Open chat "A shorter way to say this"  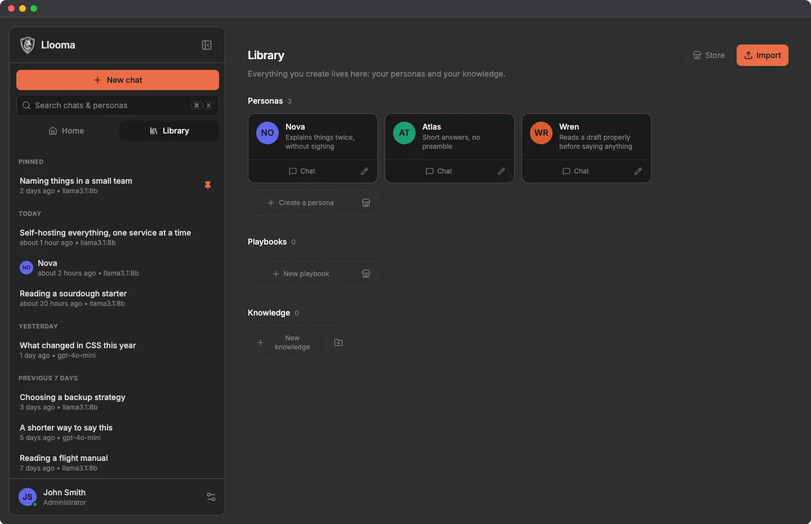[x=117, y=432]
